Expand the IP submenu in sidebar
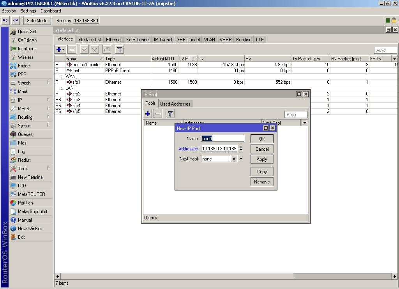This screenshot has width=399, height=289. 20,100
